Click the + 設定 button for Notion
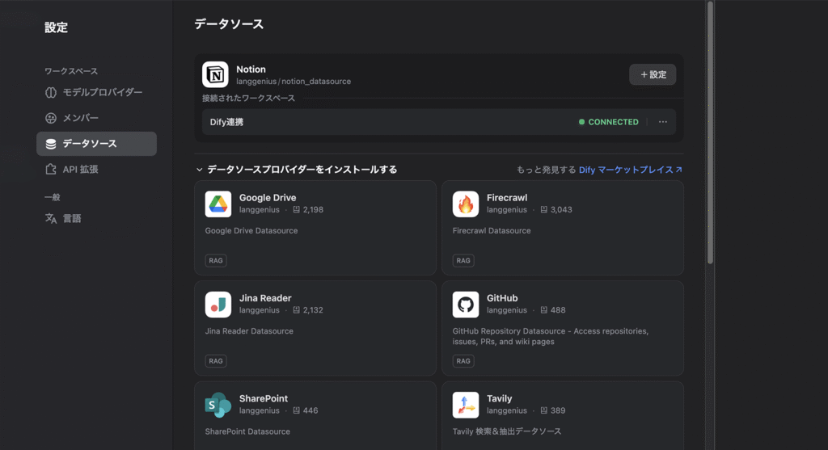828x450 pixels. [653, 74]
